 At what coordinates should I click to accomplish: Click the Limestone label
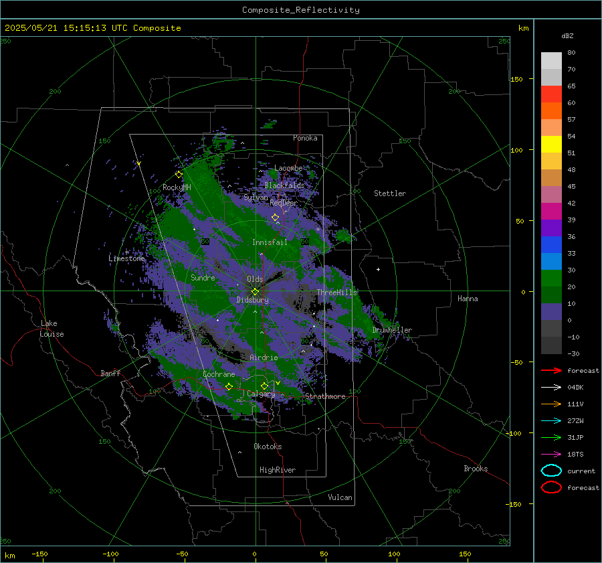(x=126, y=258)
